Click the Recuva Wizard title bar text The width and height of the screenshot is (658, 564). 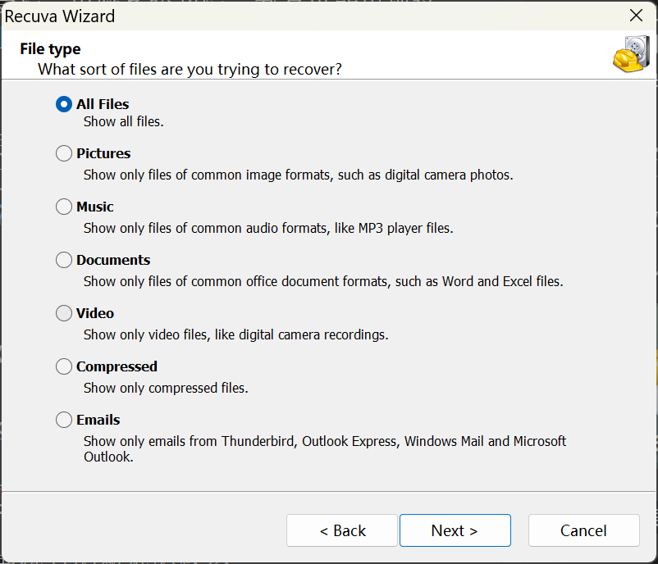point(60,16)
